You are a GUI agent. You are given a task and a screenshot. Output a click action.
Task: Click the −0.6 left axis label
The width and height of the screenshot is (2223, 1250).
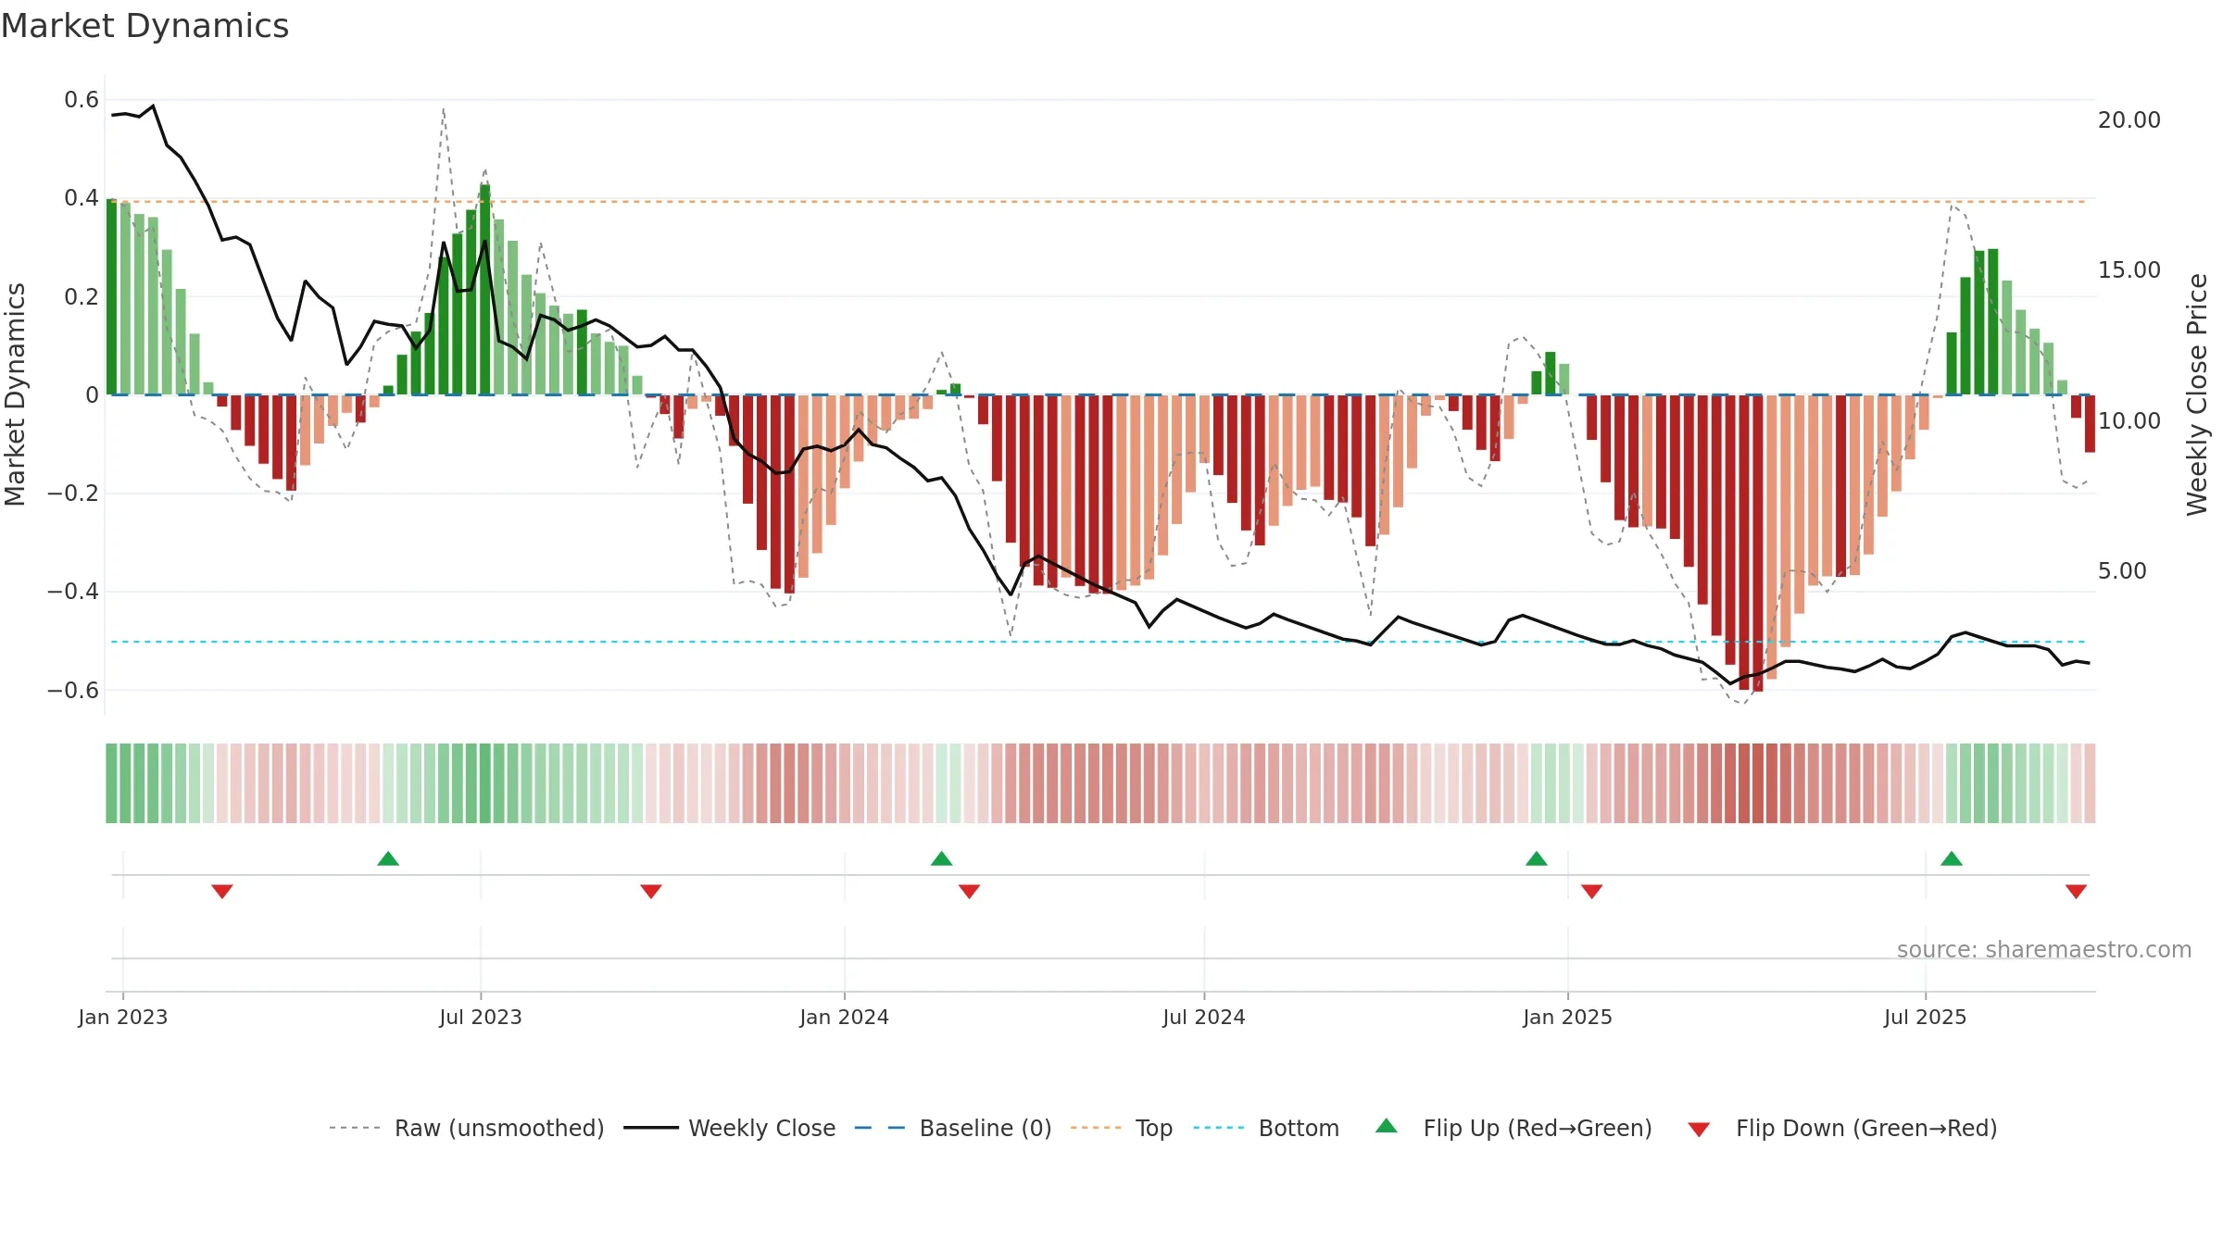coord(73,690)
